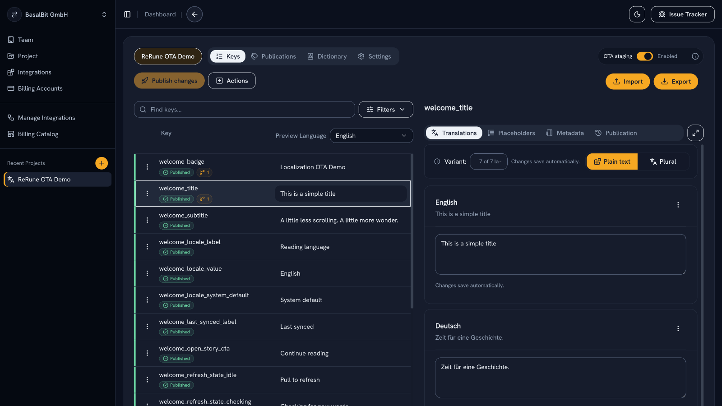Switch to dark mode moon icon
Viewport: 722px width, 406px height.
coord(637,14)
